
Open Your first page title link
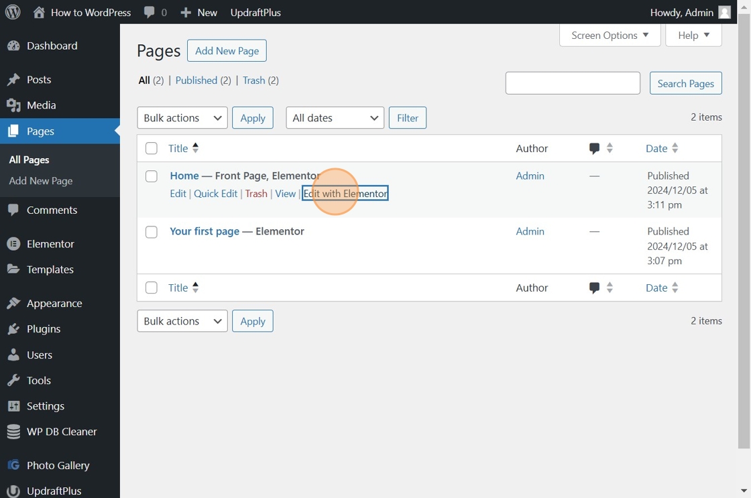click(x=205, y=231)
